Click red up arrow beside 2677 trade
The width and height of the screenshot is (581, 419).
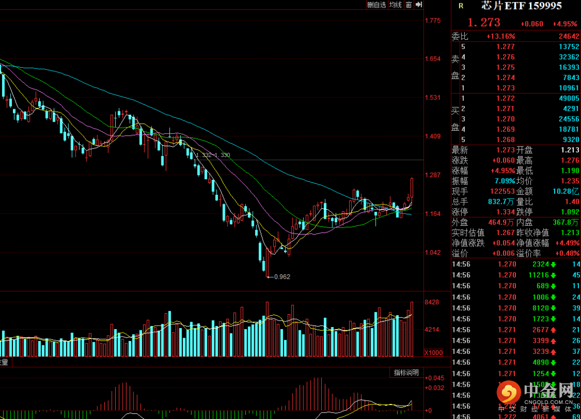coord(552,330)
